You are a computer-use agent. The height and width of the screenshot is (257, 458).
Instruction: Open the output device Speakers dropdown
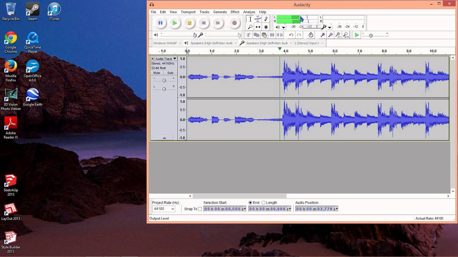tap(213, 43)
